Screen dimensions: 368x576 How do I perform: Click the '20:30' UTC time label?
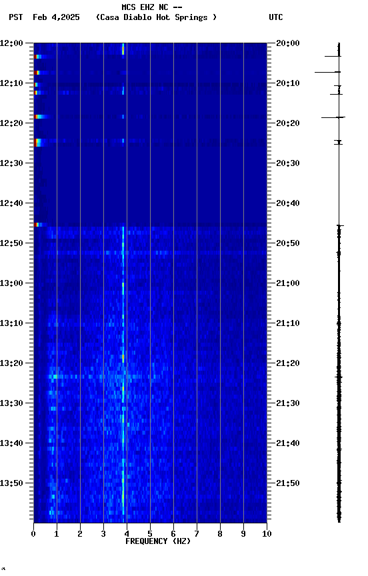(288, 163)
